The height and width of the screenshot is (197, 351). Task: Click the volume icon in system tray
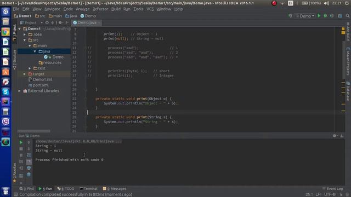tap(326, 3)
